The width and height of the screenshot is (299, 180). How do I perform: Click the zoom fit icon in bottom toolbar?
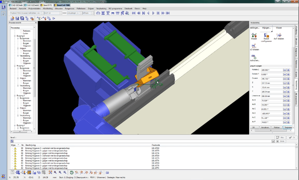point(50,172)
